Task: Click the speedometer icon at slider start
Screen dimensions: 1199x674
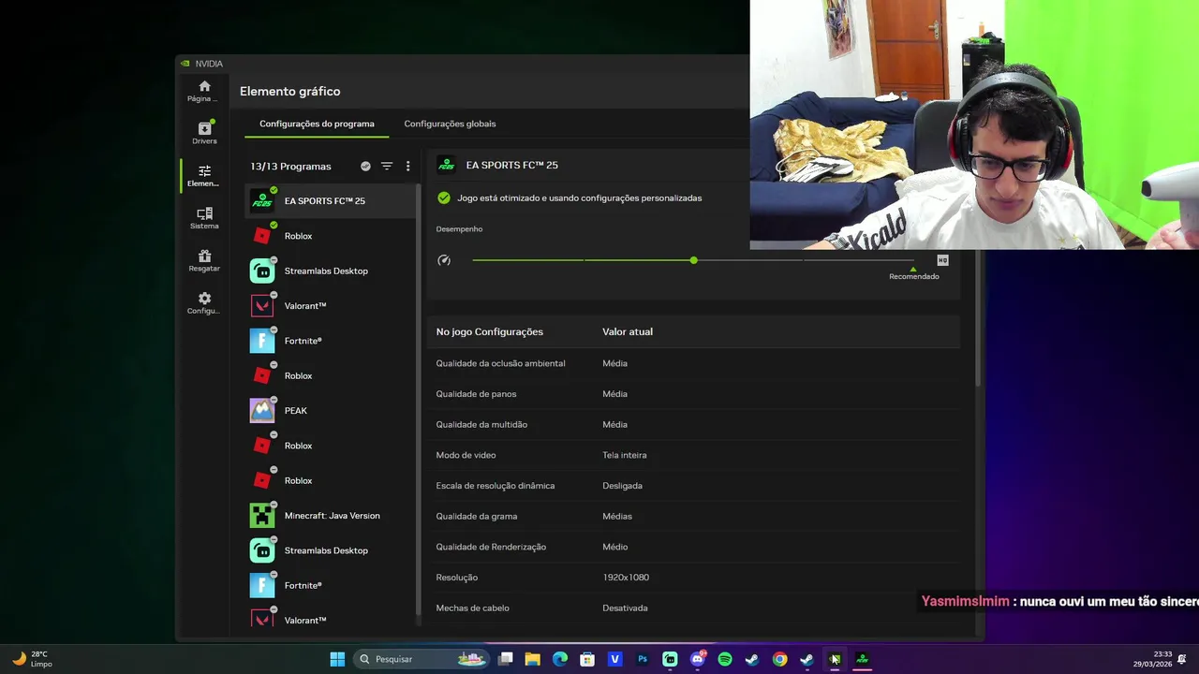Action: coord(444,260)
